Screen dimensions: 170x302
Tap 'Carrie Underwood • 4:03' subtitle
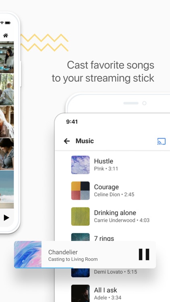click(x=122, y=220)
